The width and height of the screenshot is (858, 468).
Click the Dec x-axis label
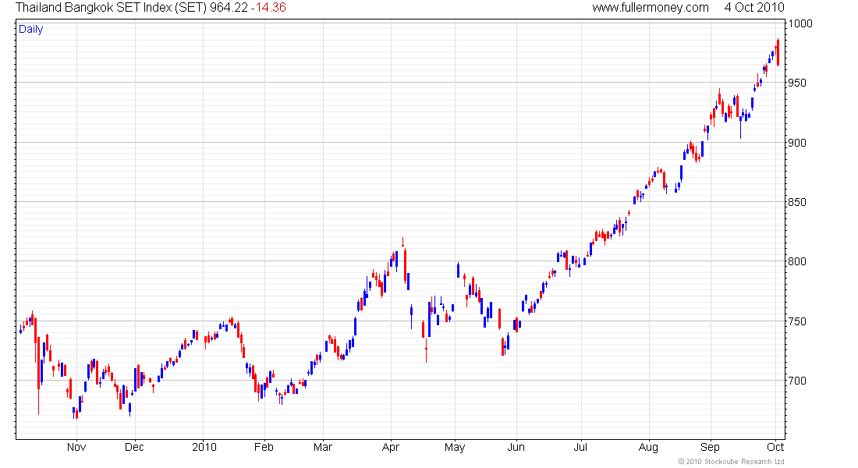pyautogui.click(x=134, y=447)
